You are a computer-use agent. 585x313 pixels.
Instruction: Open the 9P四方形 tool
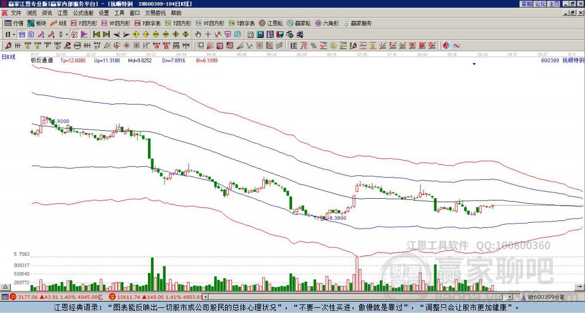[x=115, y=23]
